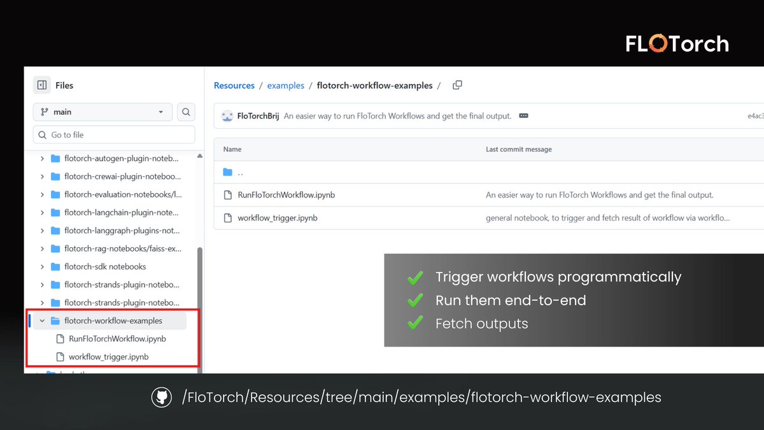
Task: Open flotorch-workflow-examples tree item label
Action: [x=113, y=320]
